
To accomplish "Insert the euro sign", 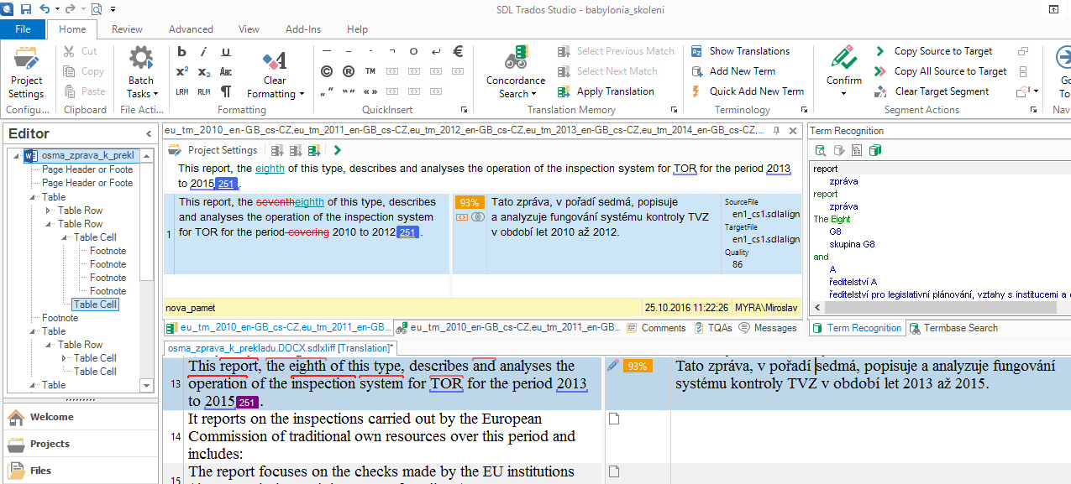I will pyautogui.click(x=458, y=51).
